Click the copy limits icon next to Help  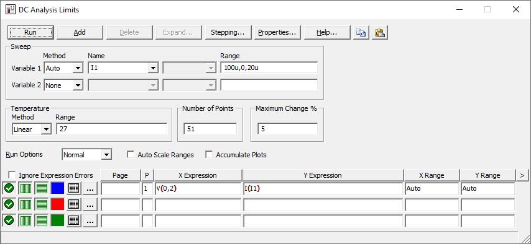(x=361, y=32)
